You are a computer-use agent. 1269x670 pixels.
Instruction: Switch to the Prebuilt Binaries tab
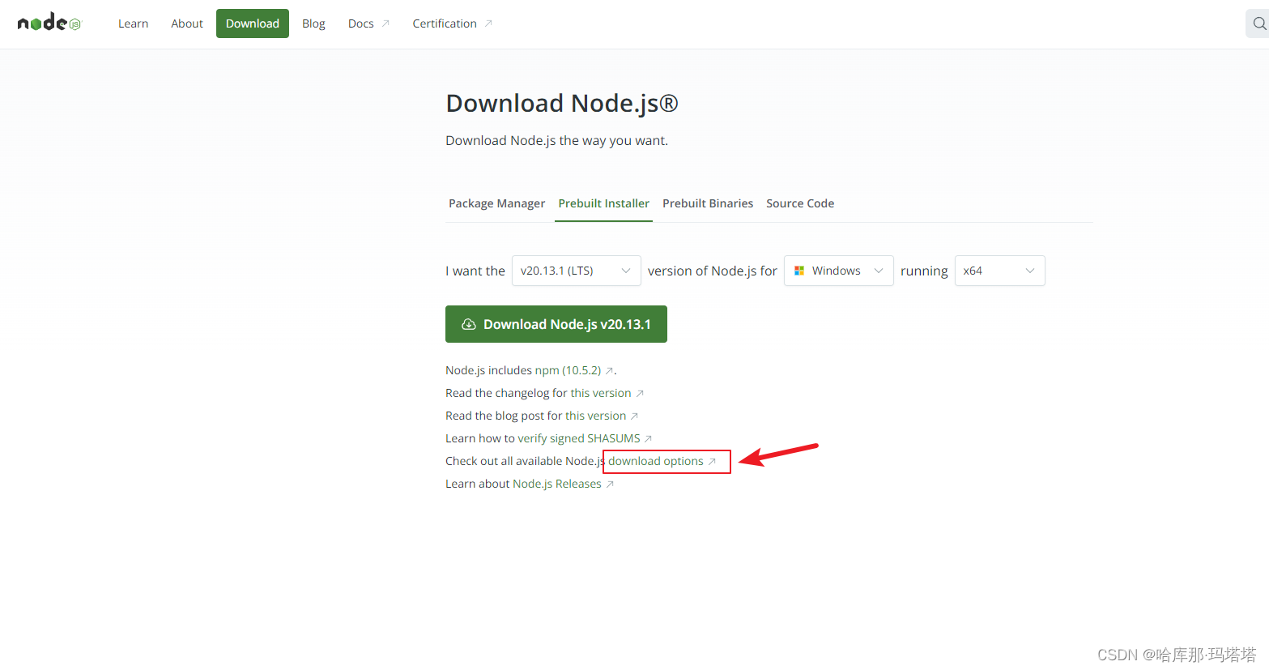708,203
